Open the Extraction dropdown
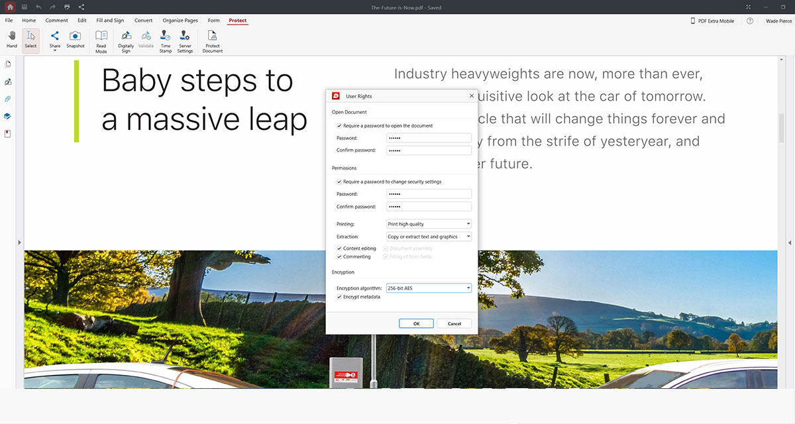 click(429, 237)
